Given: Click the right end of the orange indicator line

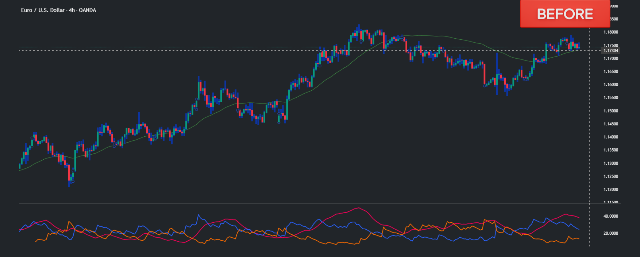Looking at the screenshot, I should click(579, 239).
